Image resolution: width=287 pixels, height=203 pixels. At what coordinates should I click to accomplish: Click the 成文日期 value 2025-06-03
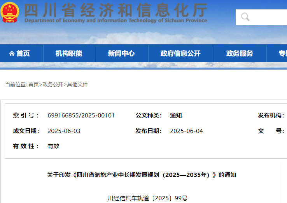[64, 131]
